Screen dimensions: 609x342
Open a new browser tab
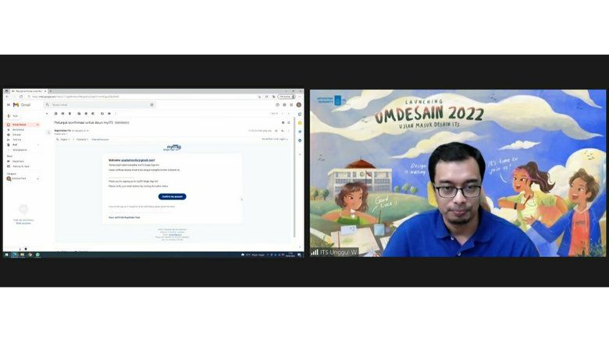(51, 91)
